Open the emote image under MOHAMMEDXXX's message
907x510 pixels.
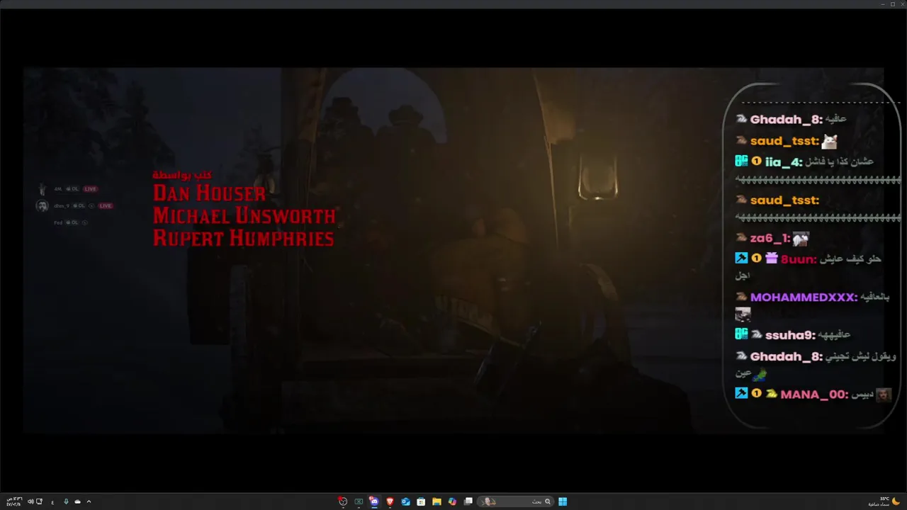tap(743, 314)
